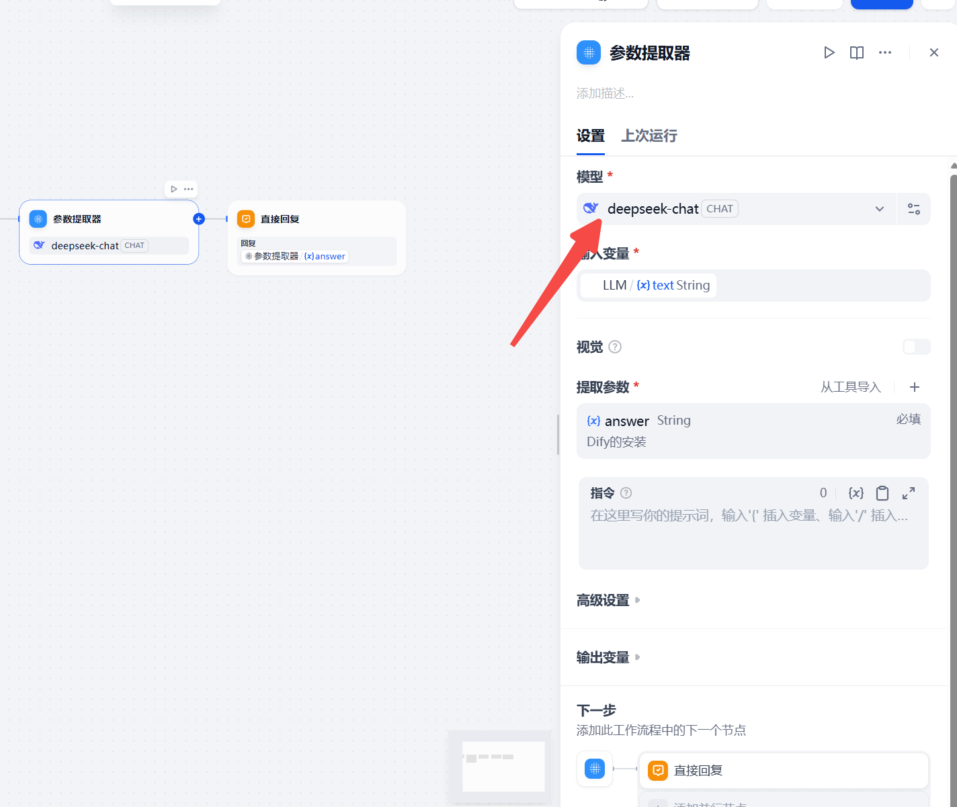Viewport: 957px width, 807px height.
Task: Click 从工具导入 import from tools
Action: click(850, 387)
